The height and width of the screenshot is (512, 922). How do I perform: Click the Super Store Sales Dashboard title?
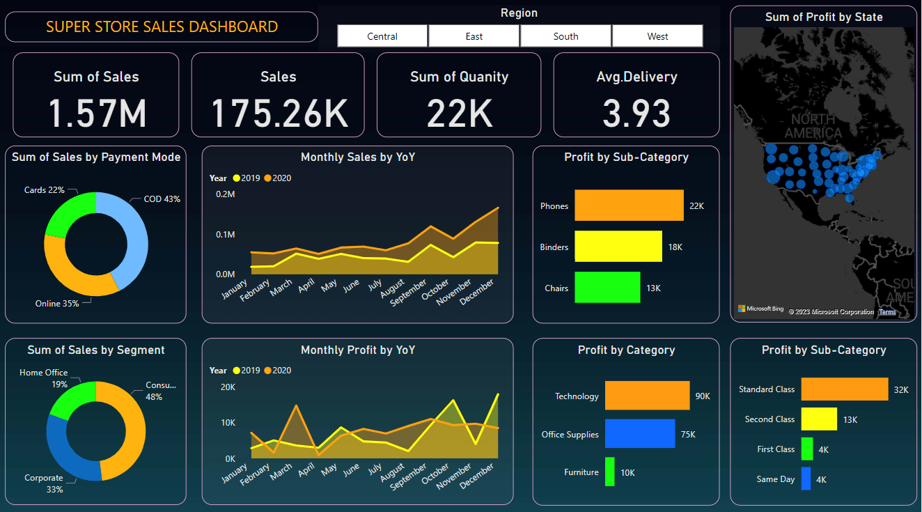pos(162,26)
